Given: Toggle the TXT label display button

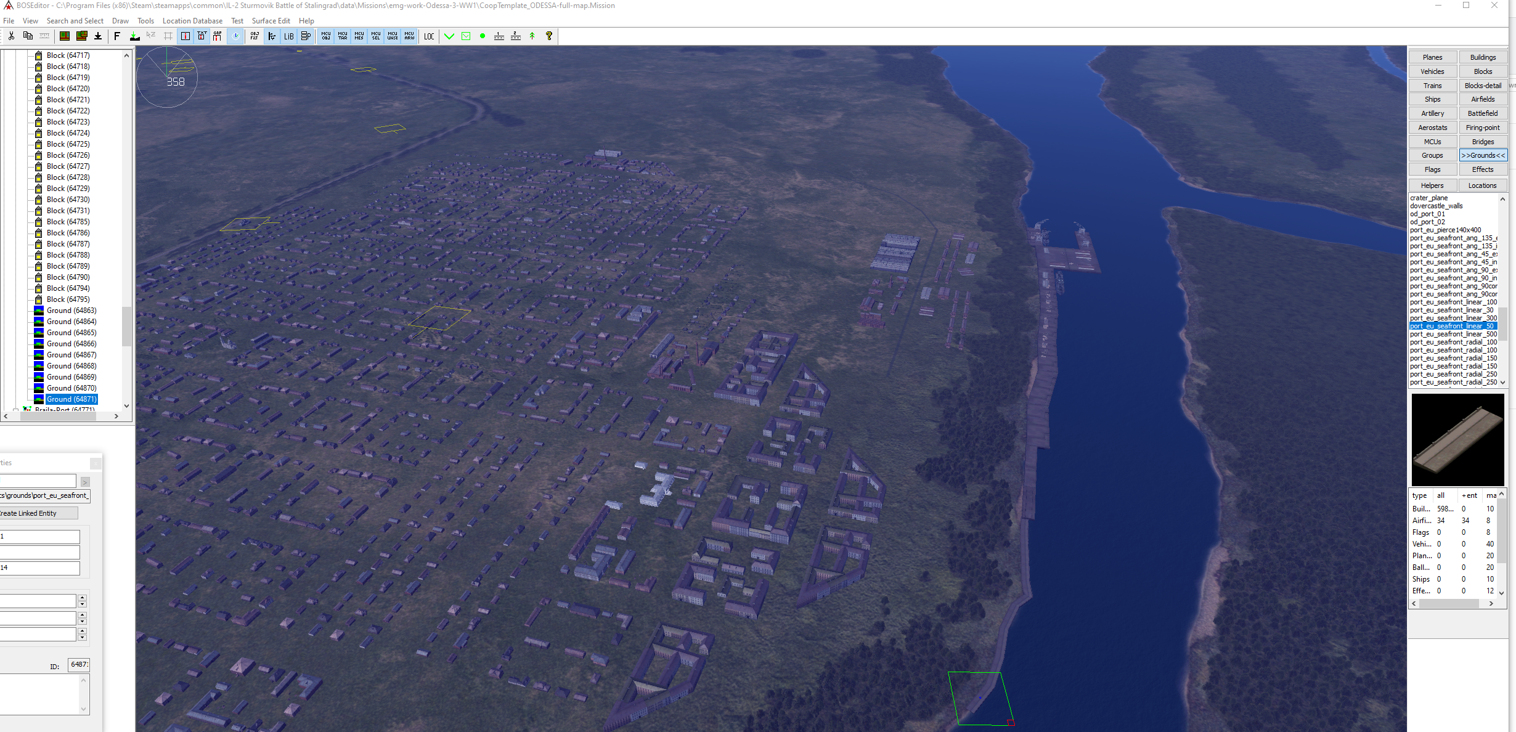Looking at the screenshot, I should 202,36.
